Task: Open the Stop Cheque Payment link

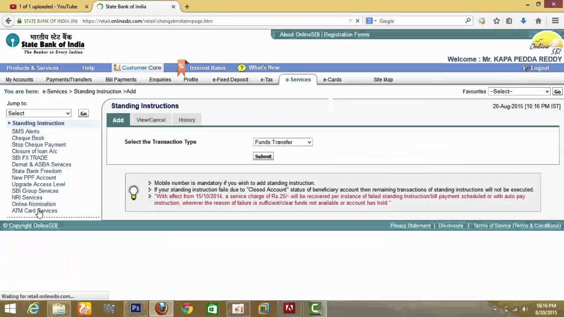Action: click(x=39, y=145)
